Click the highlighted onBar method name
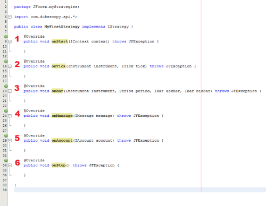266x206 pixels. [57, 91]
